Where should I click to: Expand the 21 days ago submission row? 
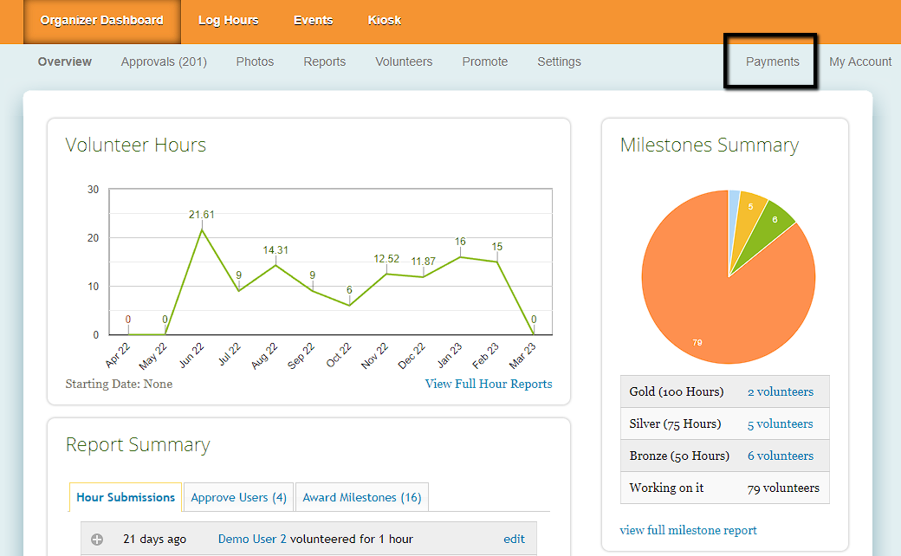(x=97, y=540)
